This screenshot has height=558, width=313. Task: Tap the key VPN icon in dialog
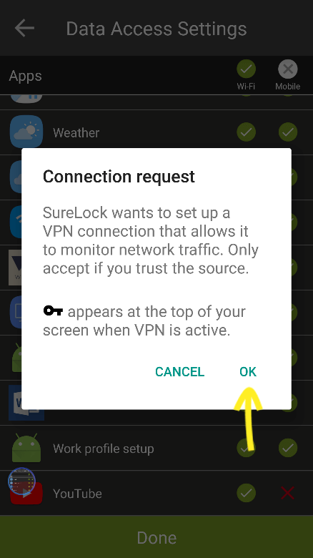tap(53, 310)
